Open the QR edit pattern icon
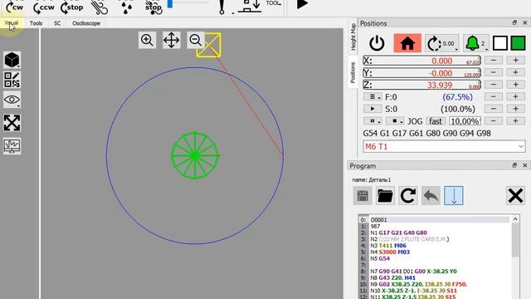531x299 pixels. (x=12, y=80)
